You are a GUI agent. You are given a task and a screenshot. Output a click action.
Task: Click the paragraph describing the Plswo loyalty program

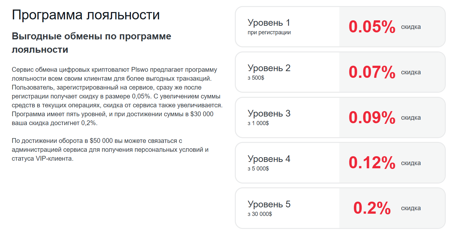(x=117, y=96)
